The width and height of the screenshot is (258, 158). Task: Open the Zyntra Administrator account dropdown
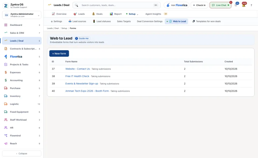(x=22, y=15)
